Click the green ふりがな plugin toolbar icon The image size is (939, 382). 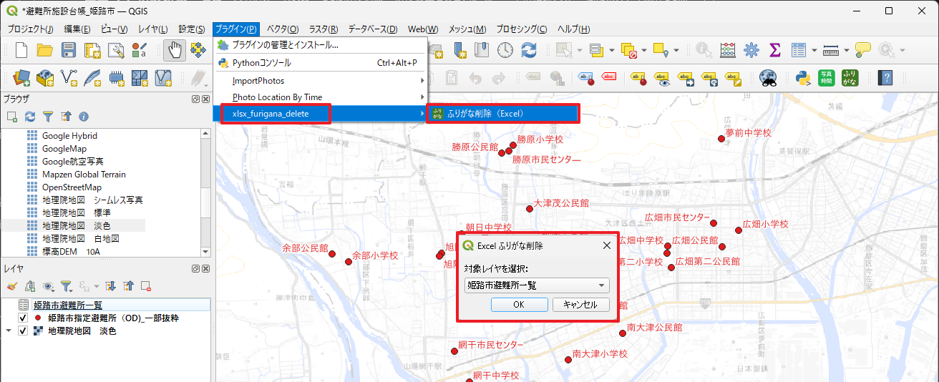(x=850, y=78)
